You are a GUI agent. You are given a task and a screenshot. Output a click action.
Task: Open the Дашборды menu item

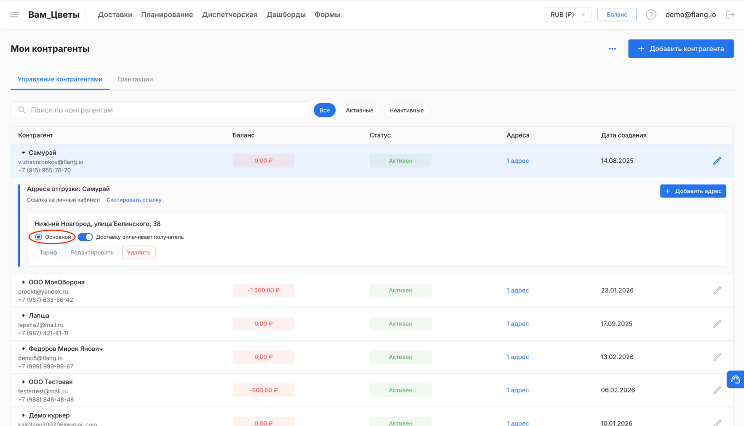[x=286, y=15]
